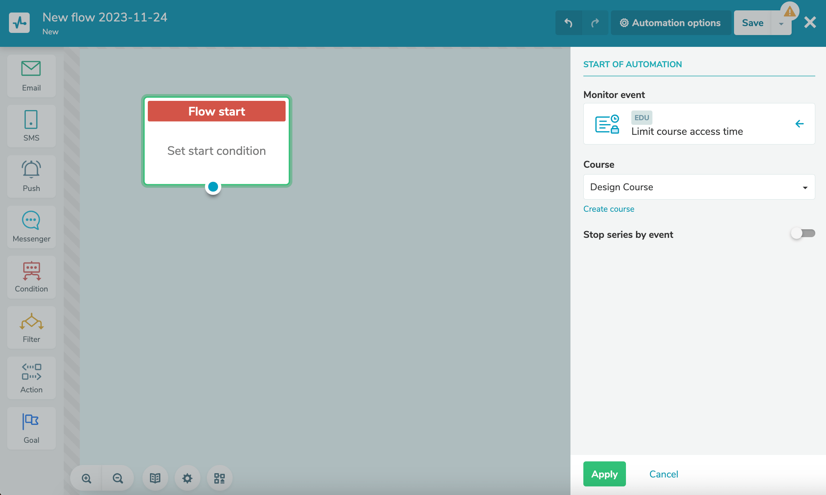This screenshot has height=495, width=826.
Task: Click the Flow start block connector dot
Action: [x=213, y=187]
